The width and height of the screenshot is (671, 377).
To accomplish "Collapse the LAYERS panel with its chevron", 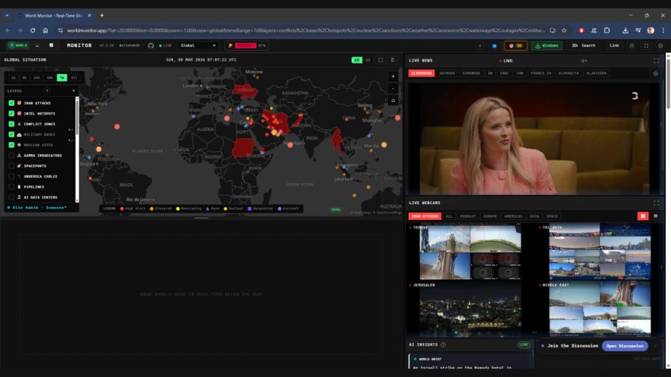I will (73, 91).
